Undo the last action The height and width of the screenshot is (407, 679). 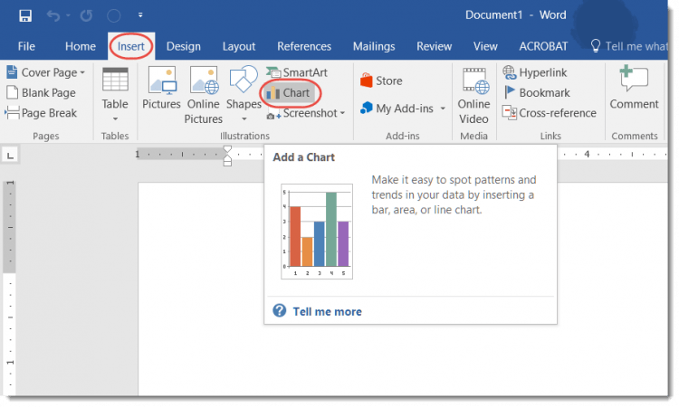coord(53,16)
